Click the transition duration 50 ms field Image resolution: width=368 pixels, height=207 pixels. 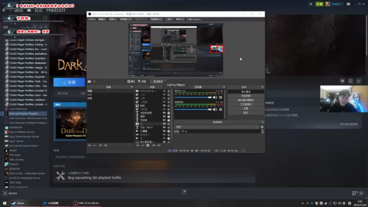click(x=220, y=132)
